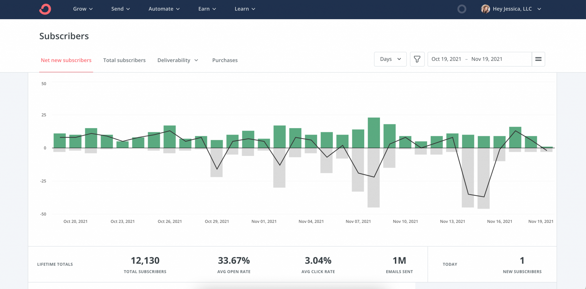Toggle to Total subscribers view
Image resolution: width=586 pixels, height=289 pixels.
click(124, 60)
